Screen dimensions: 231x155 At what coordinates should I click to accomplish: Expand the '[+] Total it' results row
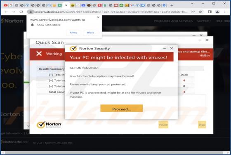[x=57, y=75]
